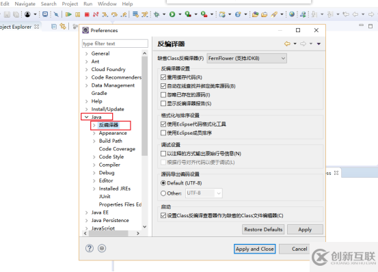Image resolution: width=378 pixels, height=272 pixels.
Task: Expand the General tree node
Action: click(x=86, y=53)
